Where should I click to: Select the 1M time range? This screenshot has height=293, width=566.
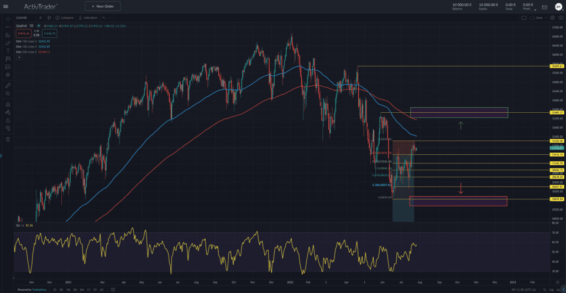68,290
